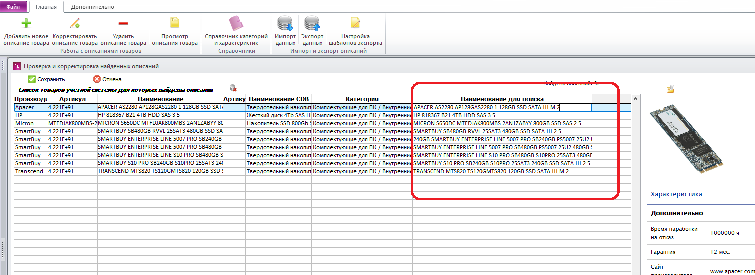Select the 'Накопитель SSD 800Gb' CDB name cell
The image size is (755, 275).
click(278, 123)
